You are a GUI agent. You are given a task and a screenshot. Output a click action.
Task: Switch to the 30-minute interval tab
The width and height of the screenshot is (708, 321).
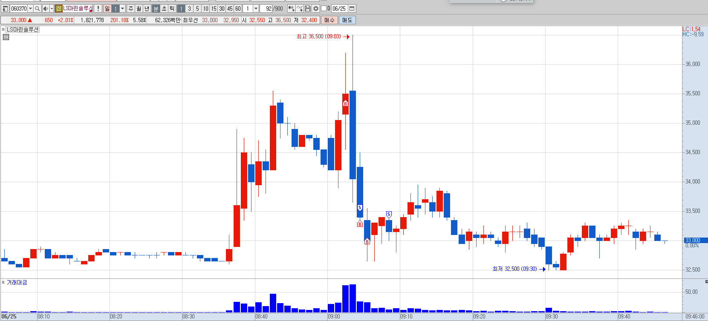point(222,9)
